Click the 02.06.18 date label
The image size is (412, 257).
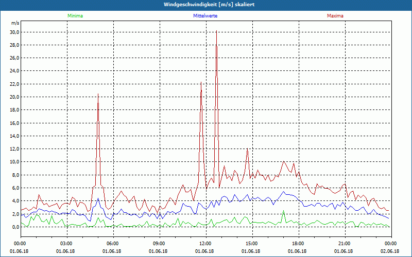[x=390, y=251]
